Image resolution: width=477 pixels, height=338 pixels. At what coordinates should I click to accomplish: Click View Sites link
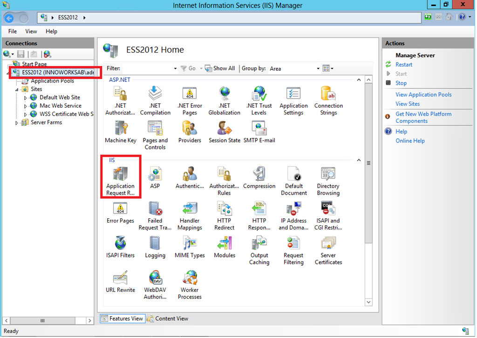coord(408,104)
